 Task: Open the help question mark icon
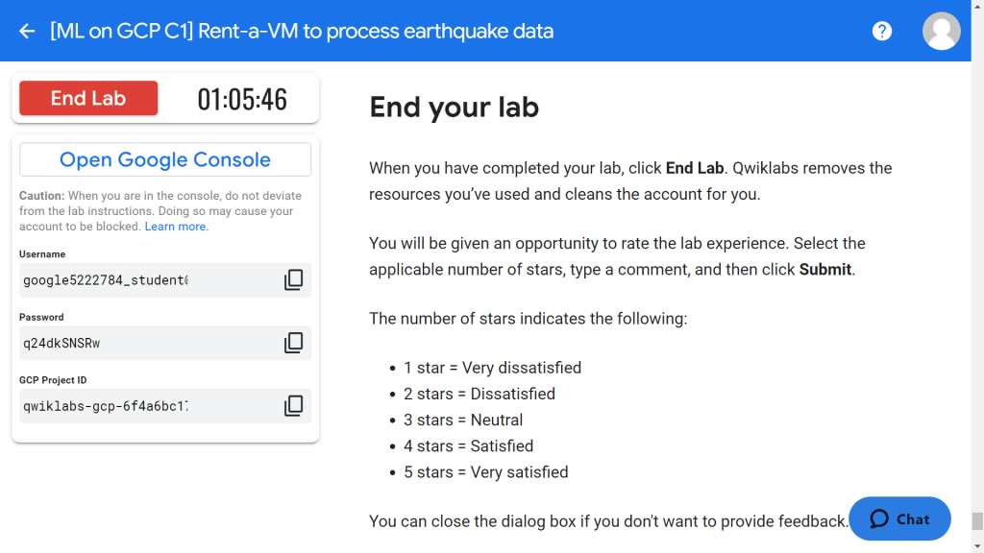tap(882, 31)
